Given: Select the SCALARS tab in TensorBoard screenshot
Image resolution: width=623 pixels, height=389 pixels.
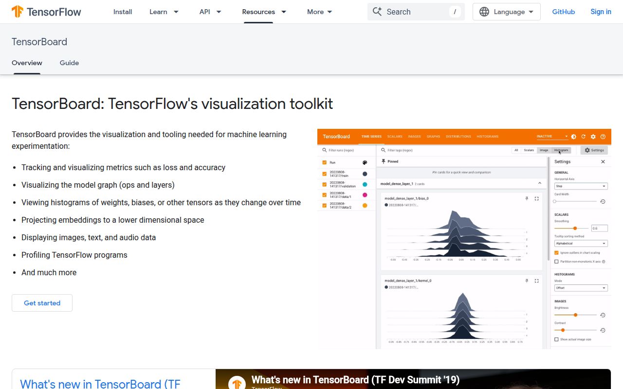Looking at the screenshot, I should [395, 137].
